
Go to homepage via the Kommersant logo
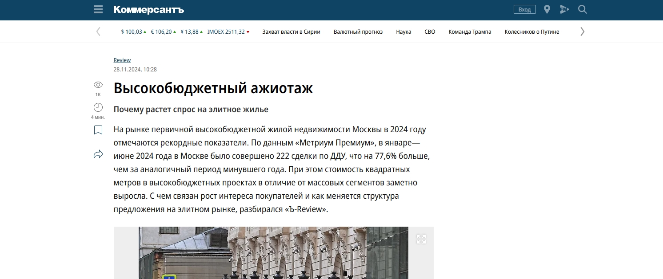(148, 9)
